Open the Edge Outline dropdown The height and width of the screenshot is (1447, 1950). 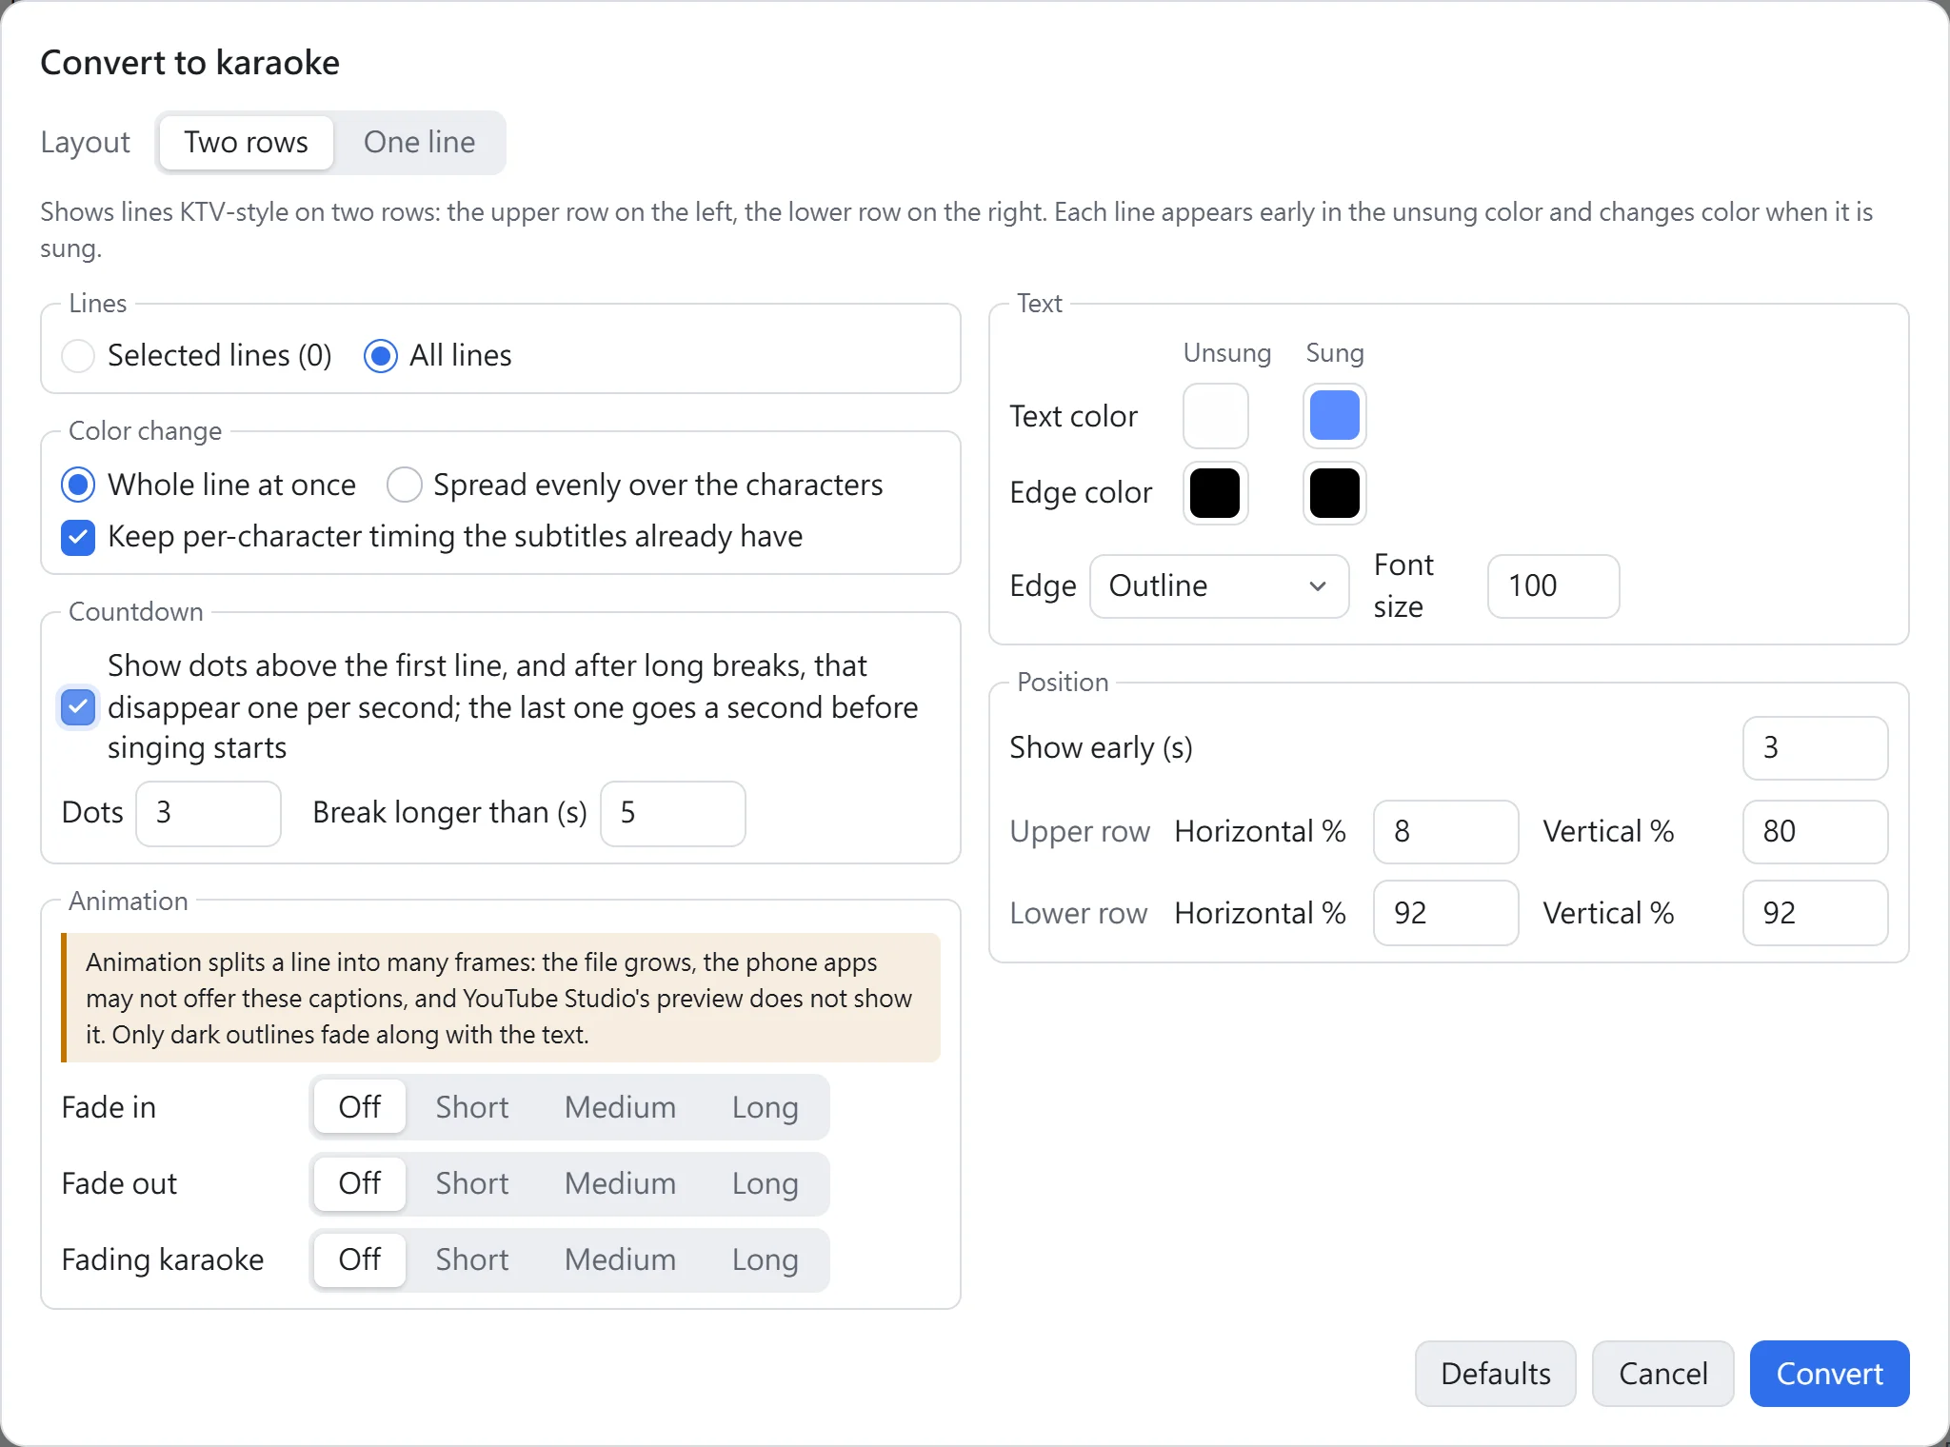(x=1219, y=586)
